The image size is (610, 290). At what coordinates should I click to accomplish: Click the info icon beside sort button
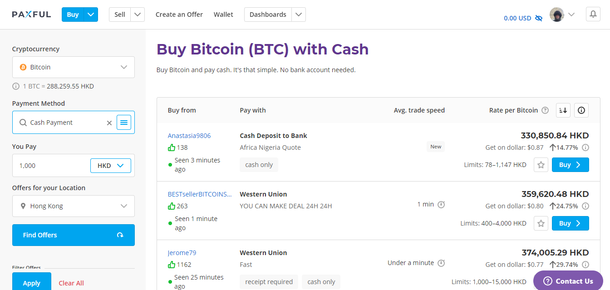(581, 110)
